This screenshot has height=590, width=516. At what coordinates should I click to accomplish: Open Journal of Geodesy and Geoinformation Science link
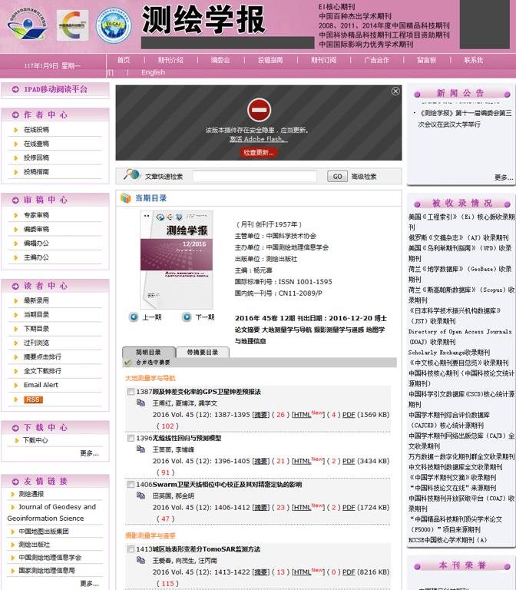click(52, 512)
